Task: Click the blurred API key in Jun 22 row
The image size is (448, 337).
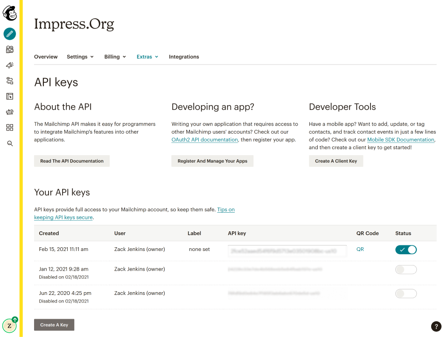Action: click(274, 293)
